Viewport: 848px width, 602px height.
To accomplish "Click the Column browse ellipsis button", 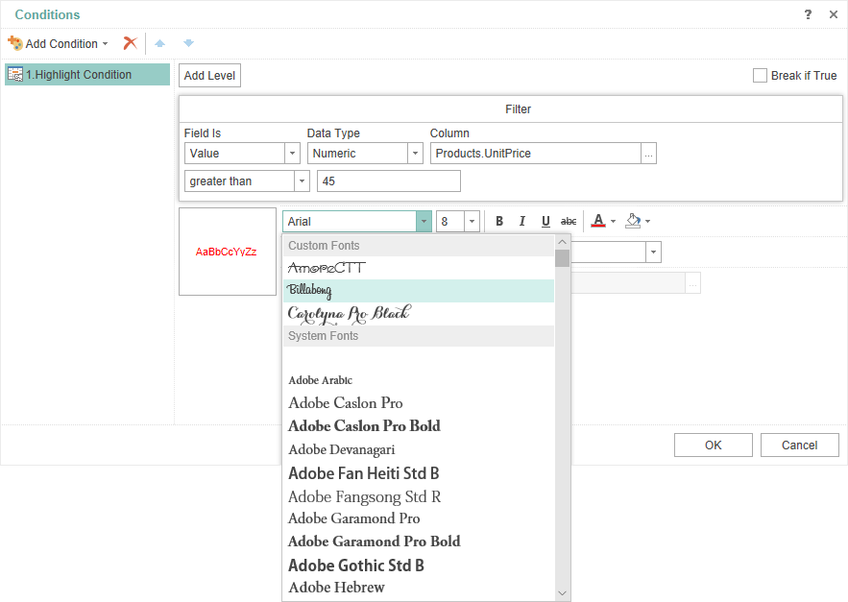I will (649, 154).
